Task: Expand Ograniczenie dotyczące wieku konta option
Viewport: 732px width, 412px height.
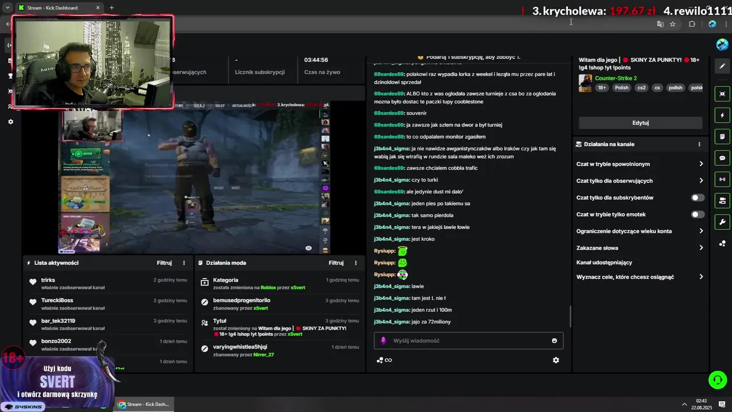Action: point(640,231)
